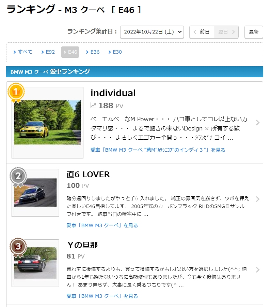This screenshot has height=307, width=271.
Task: Open the Yの旦那 rear-view car thumbnail
Action: click(x=35, y=263)
